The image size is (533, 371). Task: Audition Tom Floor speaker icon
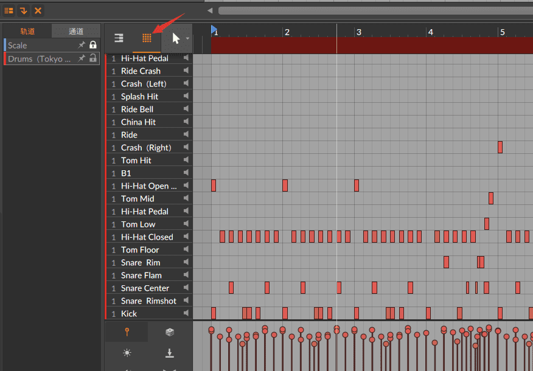coord(186,249)
